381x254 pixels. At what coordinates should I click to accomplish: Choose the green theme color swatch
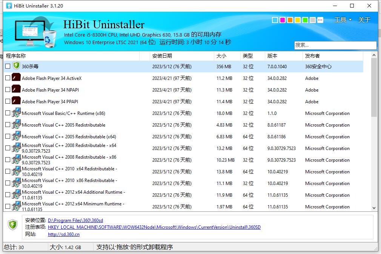[x=305, y=20]
